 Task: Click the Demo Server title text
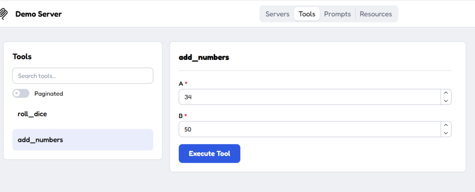point(39,14)
